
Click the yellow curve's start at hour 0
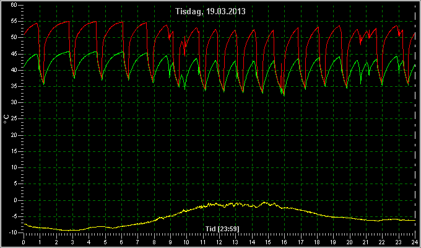coord(25,224)
